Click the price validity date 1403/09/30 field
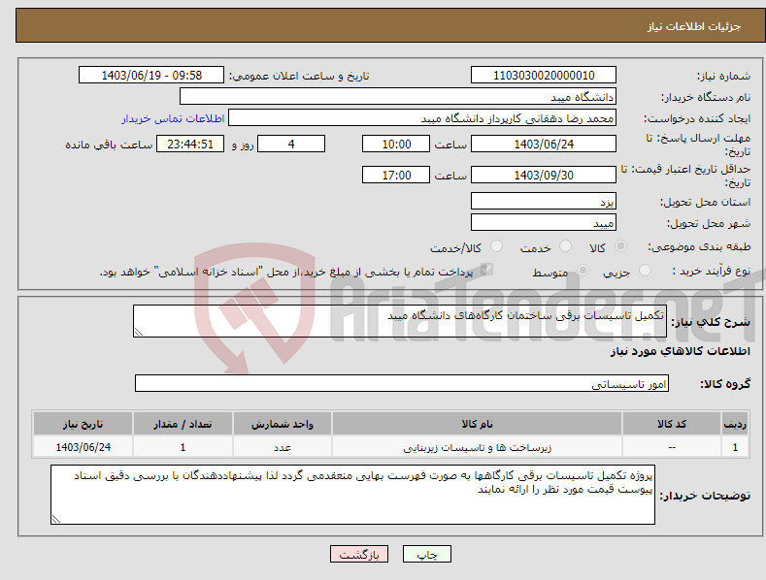The image size is (766, 580). 544,175
